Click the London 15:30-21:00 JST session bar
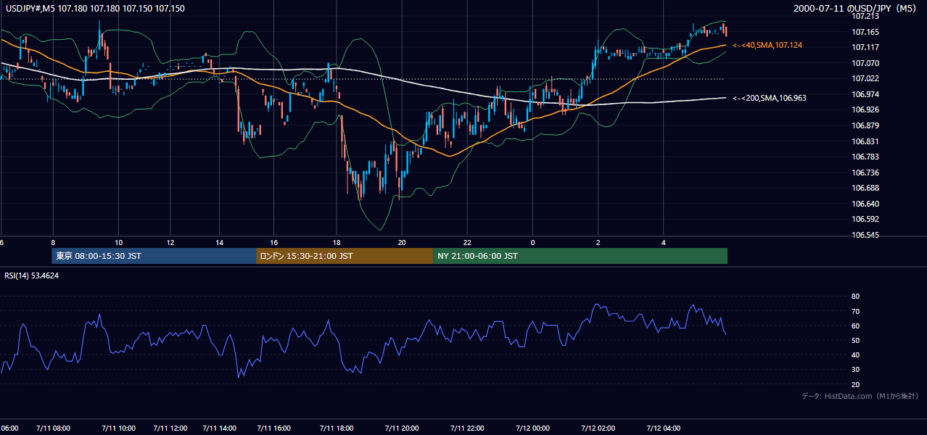The height and width of the screenshot is (435, 927). point(345,256)
